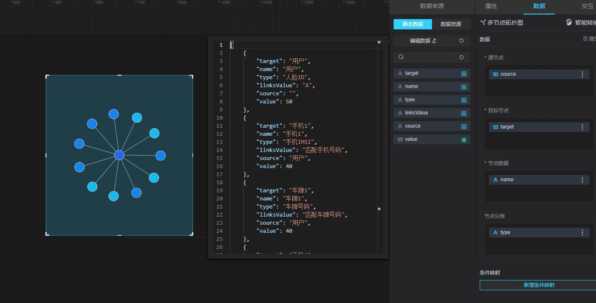Screen dimensions: 596x303
Task: Open options menu for type in 节点分类
Action: click(x=582, y=232)
